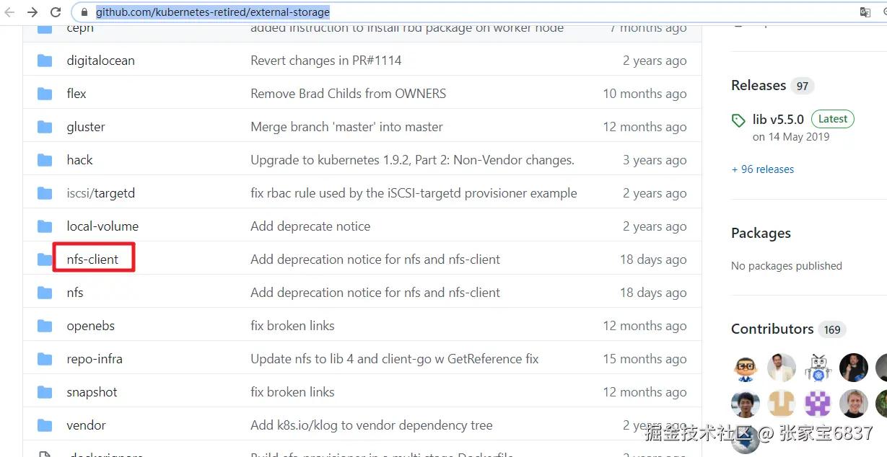Click the openebs folder icon
Screen dimensions: 887x457
coord(45,326)
